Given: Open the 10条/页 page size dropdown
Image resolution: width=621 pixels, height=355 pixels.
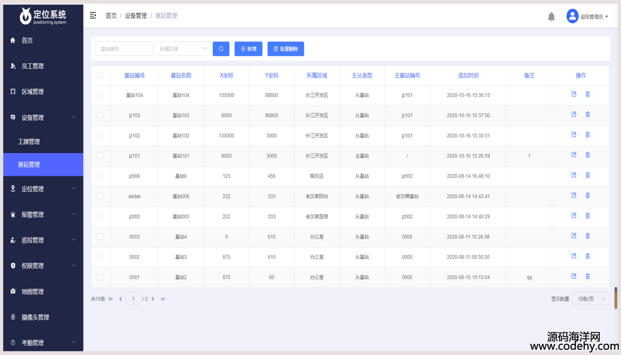Looking at the screenshot, I should pos(591,299).
